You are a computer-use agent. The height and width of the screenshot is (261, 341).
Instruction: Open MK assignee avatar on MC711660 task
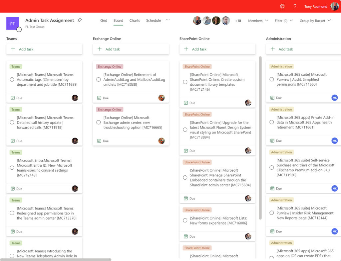pos(334,98)
